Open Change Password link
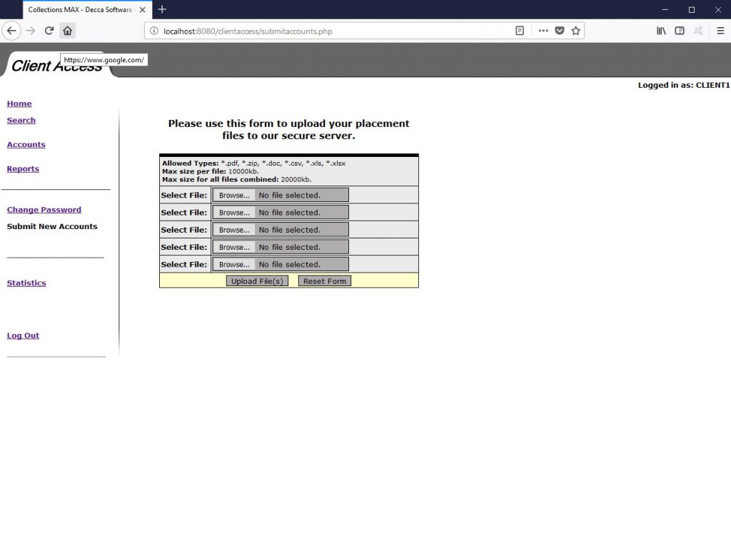731x536 pixels. click(x=44, y=210)
